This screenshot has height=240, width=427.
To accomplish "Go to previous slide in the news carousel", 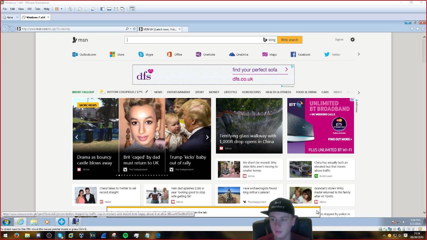I will [x=77, y=137].
